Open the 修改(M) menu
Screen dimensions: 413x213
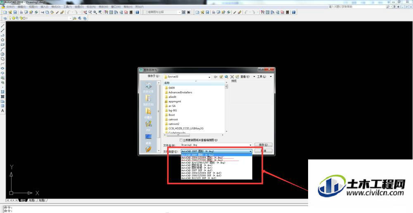[x=103, y=7]
